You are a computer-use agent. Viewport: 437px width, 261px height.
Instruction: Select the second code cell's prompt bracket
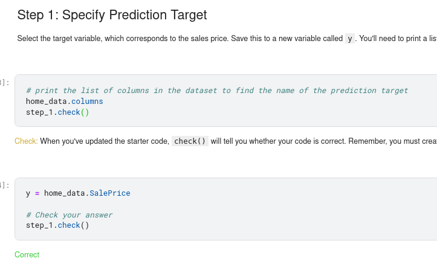(5, 185)
